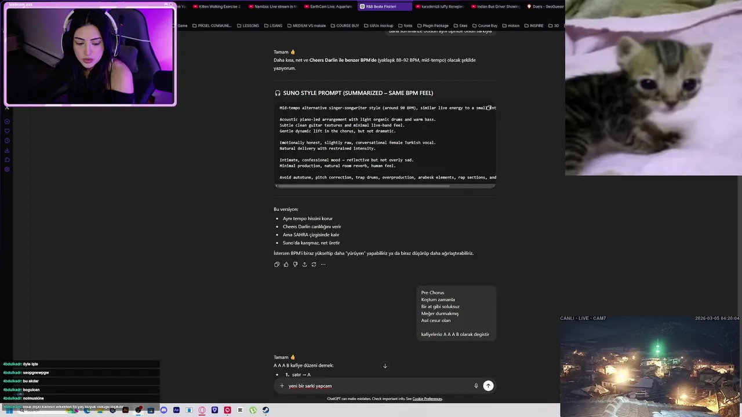Open the plus attachment menu in composer
The height and width of the screenshot is (417, 742).
pos(282,386)
